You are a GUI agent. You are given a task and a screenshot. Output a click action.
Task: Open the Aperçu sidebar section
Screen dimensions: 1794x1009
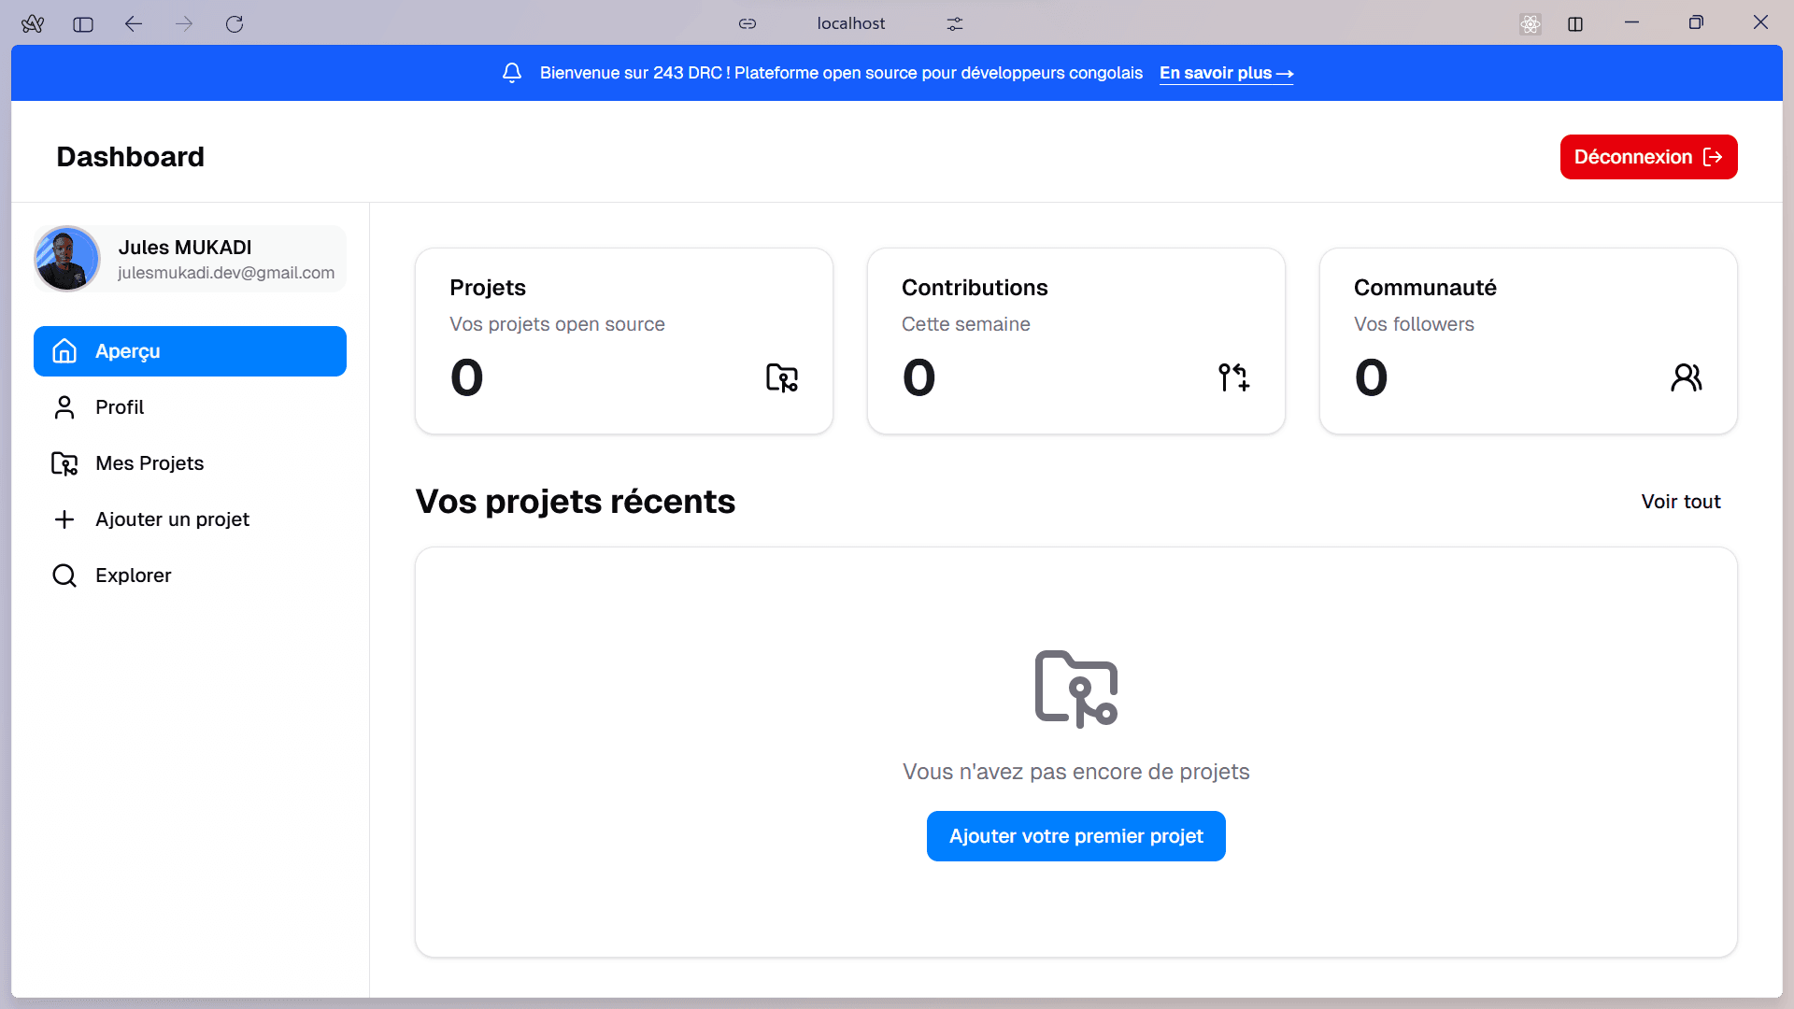coord(190,351)
